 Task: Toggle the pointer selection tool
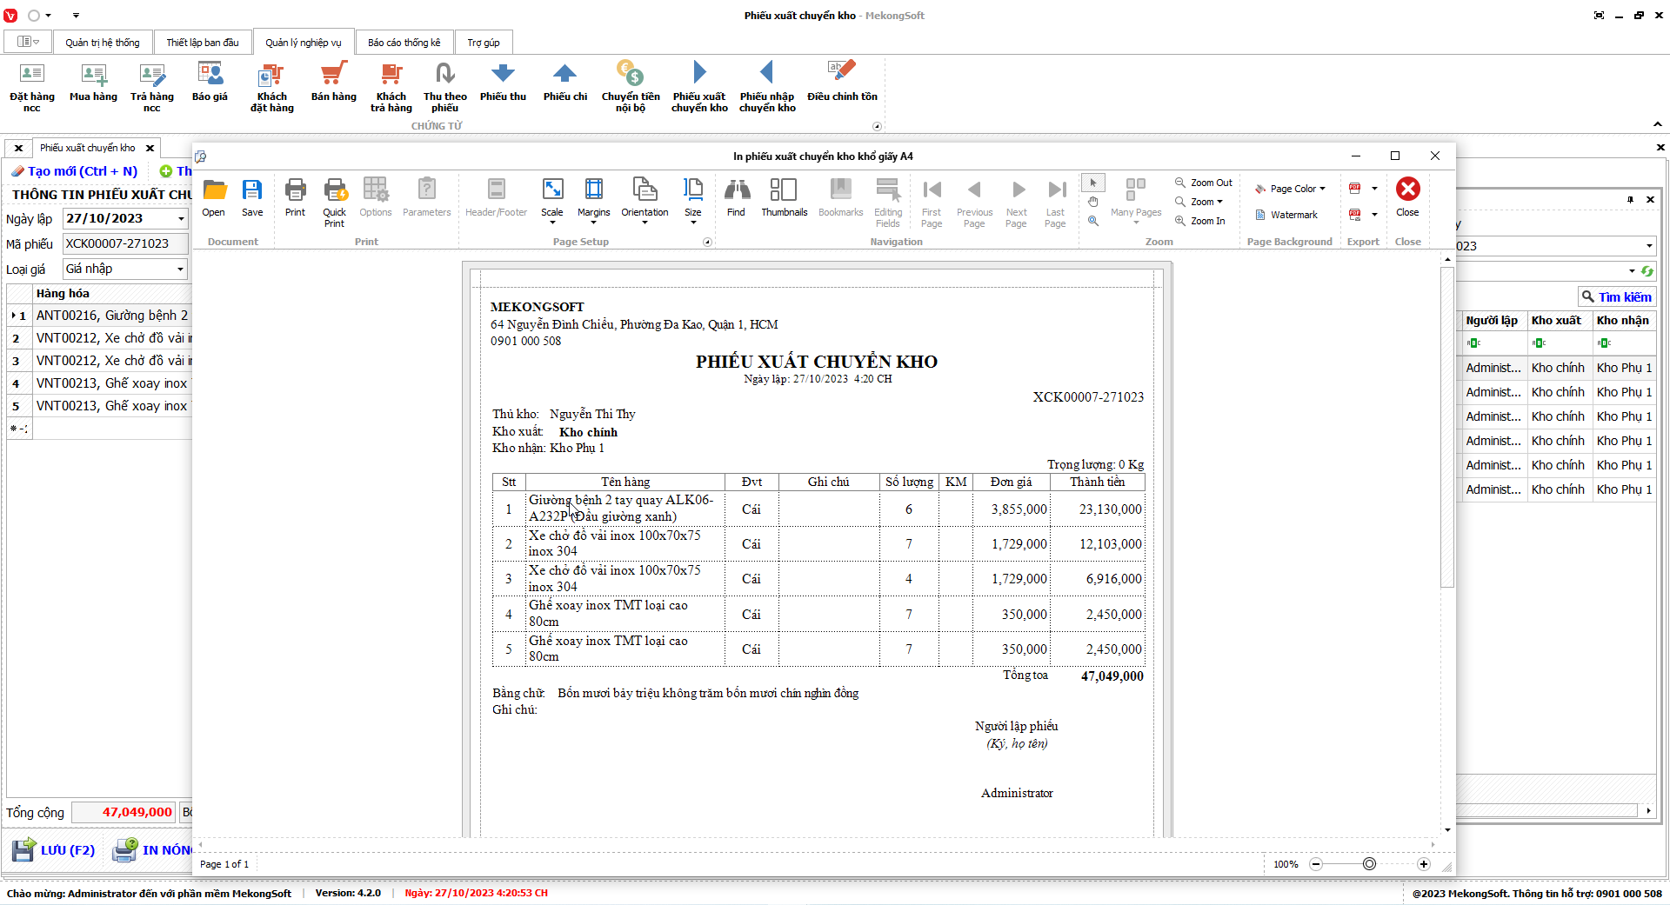click(x=1093, y=183)
